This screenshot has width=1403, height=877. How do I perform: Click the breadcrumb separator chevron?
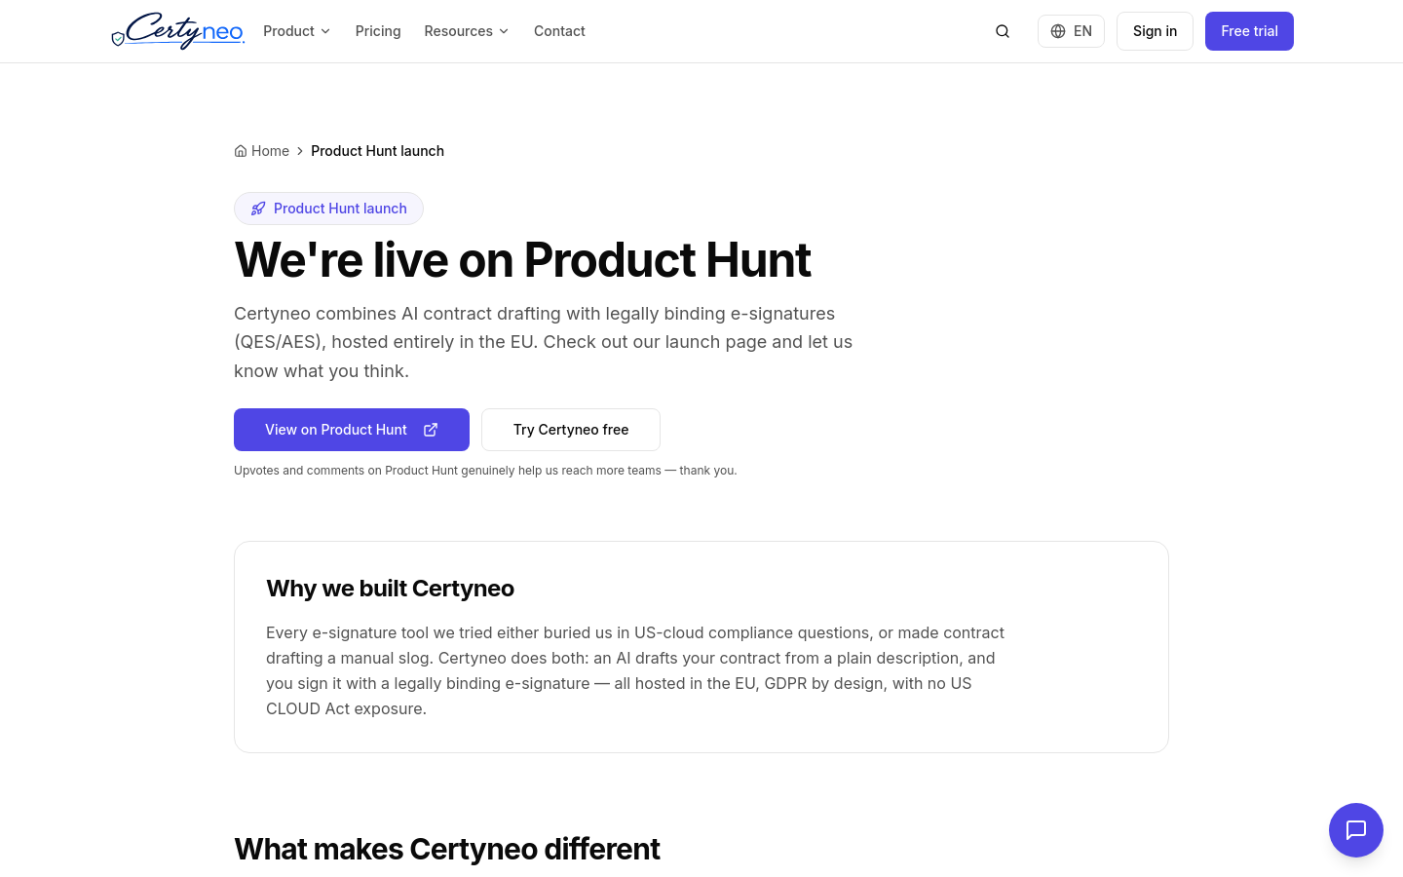(x=300, y=151)
